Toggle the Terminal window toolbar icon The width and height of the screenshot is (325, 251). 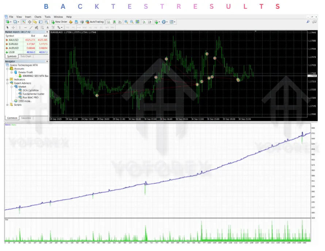tap(41, 22)
